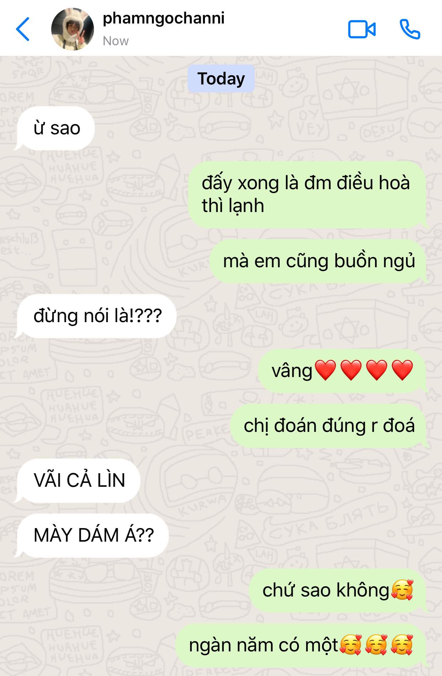The height and width of the screenshot is (676, 442).
Task: Tap the "Now" status under contact name
Action: tap(116, 41)
